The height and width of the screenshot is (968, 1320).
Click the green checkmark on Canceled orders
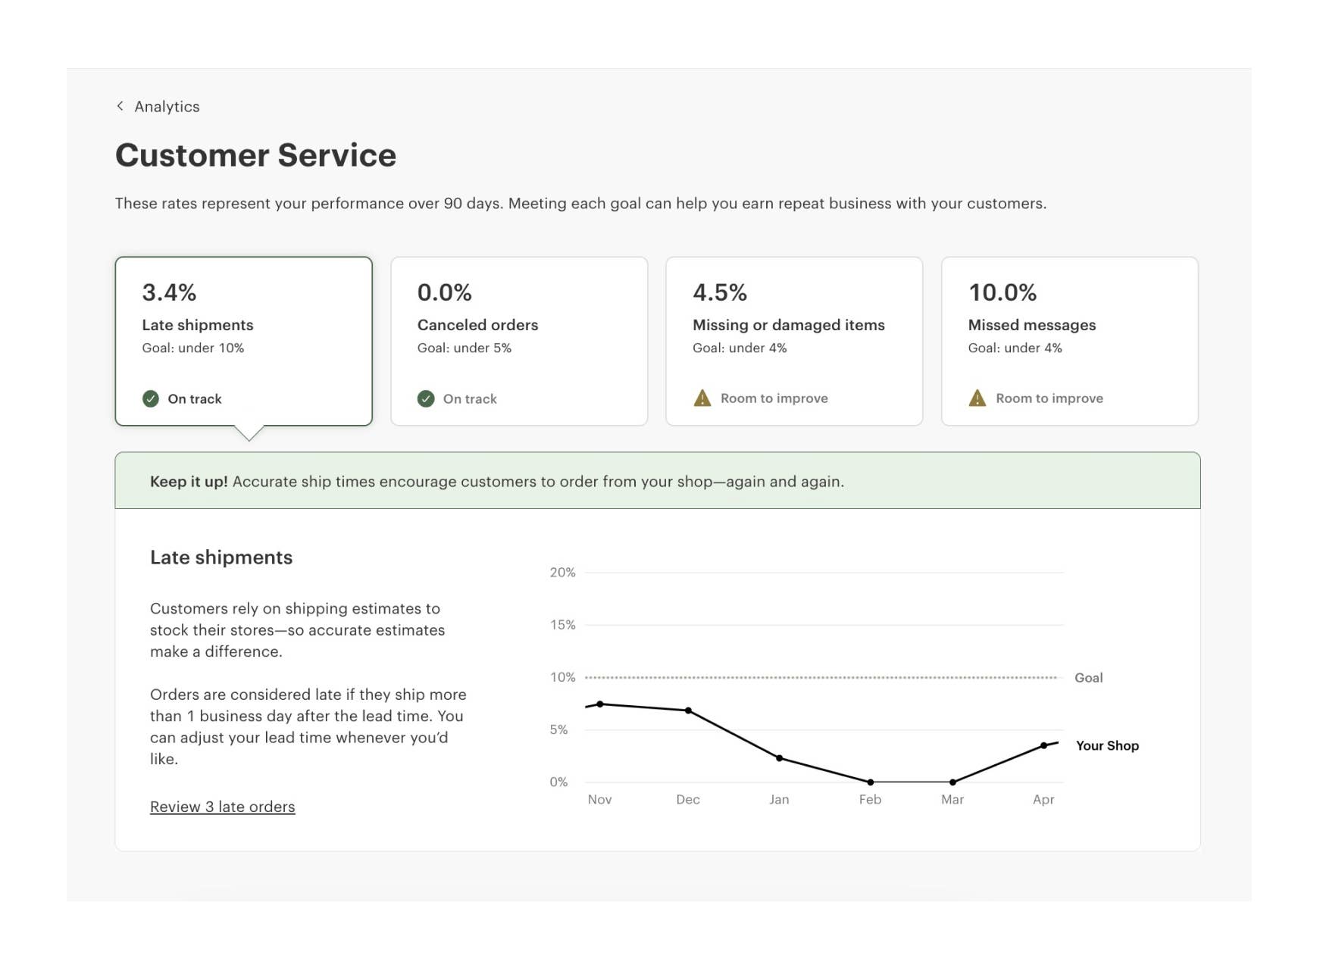[426, 398]
